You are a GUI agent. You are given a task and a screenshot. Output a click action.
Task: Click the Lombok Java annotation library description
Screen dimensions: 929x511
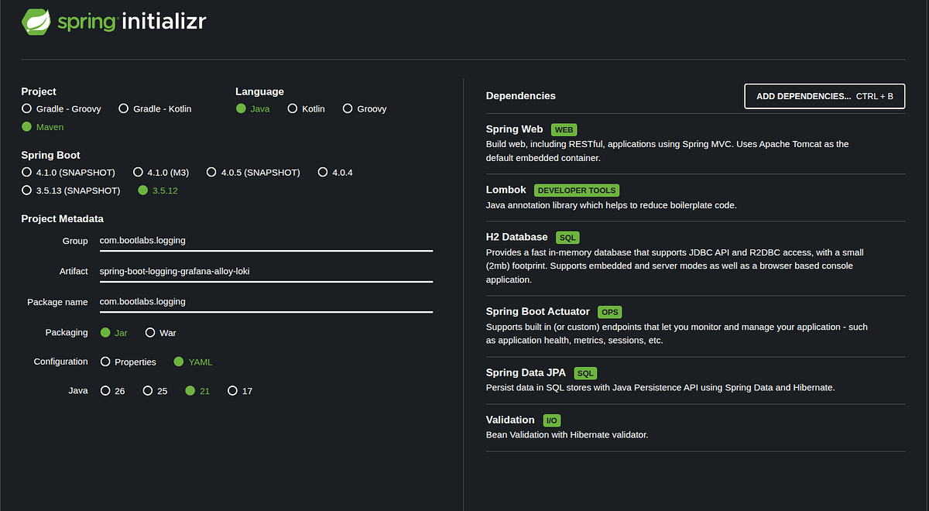(x=612, y=206)
